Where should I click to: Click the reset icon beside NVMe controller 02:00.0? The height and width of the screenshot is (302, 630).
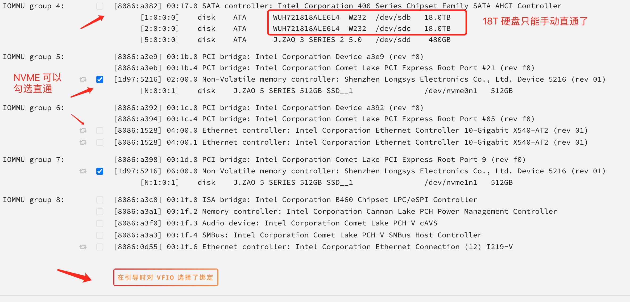(x=83, y=79)
